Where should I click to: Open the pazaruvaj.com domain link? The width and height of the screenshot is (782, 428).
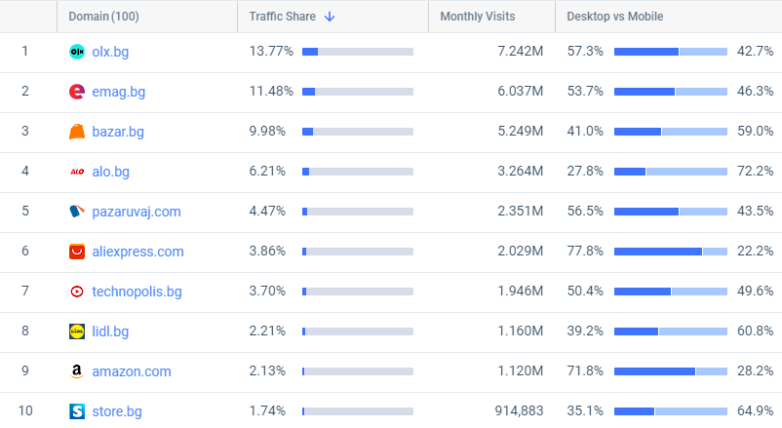[x=137, y=211]
